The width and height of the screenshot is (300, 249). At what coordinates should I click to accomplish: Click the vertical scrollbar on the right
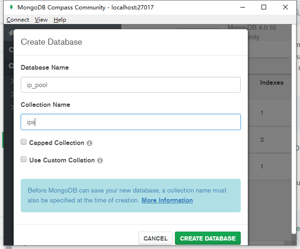[x=294, y=129]
